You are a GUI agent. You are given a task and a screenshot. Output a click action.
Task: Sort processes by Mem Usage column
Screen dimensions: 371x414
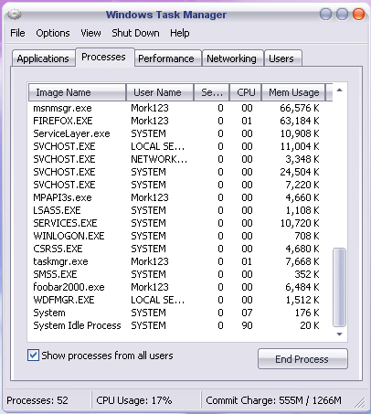293,92
